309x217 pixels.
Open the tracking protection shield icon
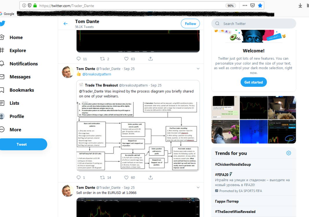pyautogui.click(x=30, y=5)
